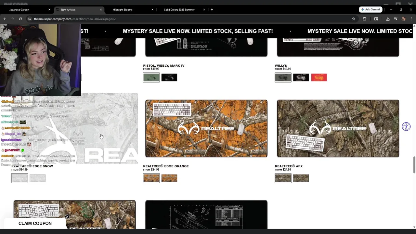Viewport: 416px width, 234px height.
Task: Dismiss the Claim Coupon popup close icon
Action: pyautogui.click(x=67, y=217)
